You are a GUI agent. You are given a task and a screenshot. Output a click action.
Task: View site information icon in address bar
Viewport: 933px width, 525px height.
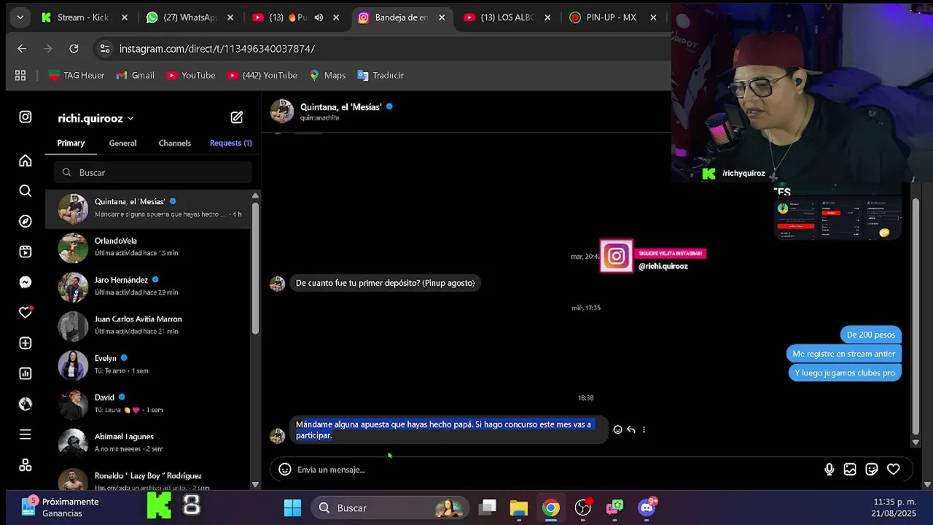pyautogui.click(x=105, y=49)
